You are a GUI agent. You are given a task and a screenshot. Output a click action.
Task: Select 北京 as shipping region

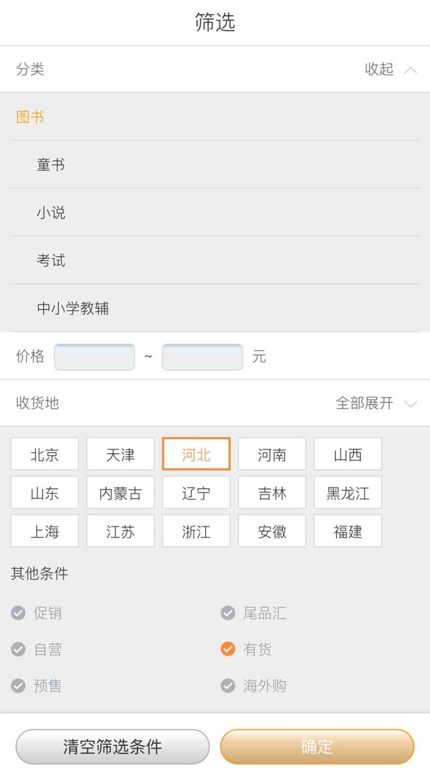tap(44, 454)
